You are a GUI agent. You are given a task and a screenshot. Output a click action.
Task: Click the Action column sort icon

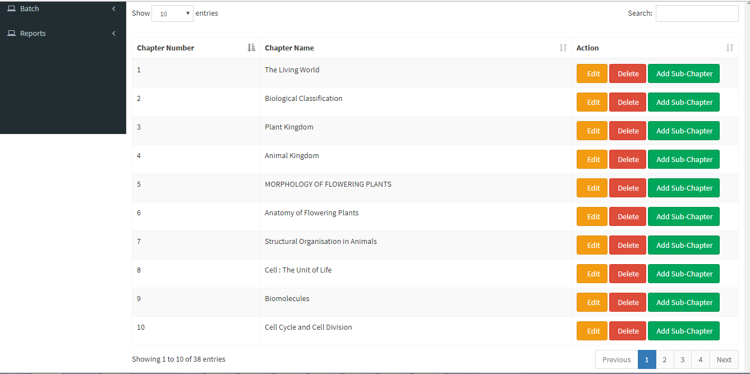click(729, 48)
